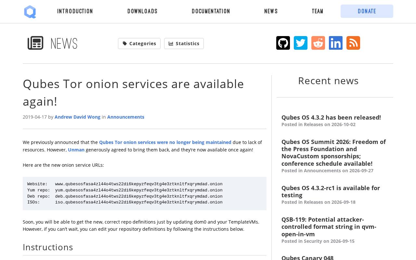This screenshot has height=260, width=416.
Task: Click the large NEWS page title
Action: [x=64, y=44]
